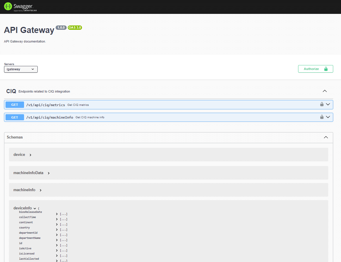Screen dimensions: 341x262
Task: Expand the /v1/api/ciq/machineInfo operation
Action: (x=328, y=117)
